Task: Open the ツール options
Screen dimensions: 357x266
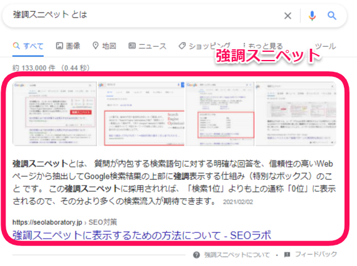Action: pyautogui.click(x=325, y=46)
